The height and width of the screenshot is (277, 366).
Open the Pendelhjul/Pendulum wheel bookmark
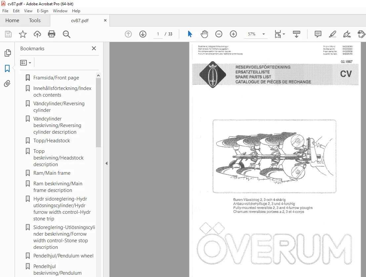tap(63, 255)
